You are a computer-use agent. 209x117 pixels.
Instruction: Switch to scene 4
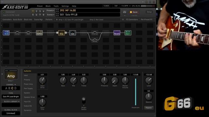point(43,11)
